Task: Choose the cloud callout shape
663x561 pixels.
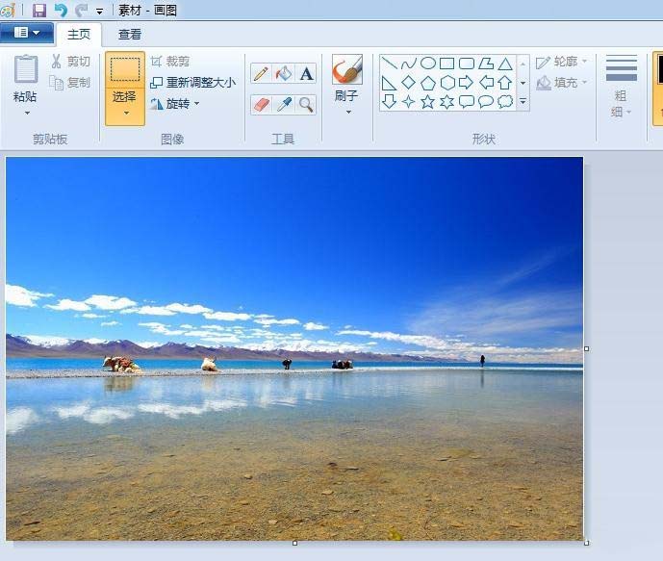Action: [x=505, y=101]
